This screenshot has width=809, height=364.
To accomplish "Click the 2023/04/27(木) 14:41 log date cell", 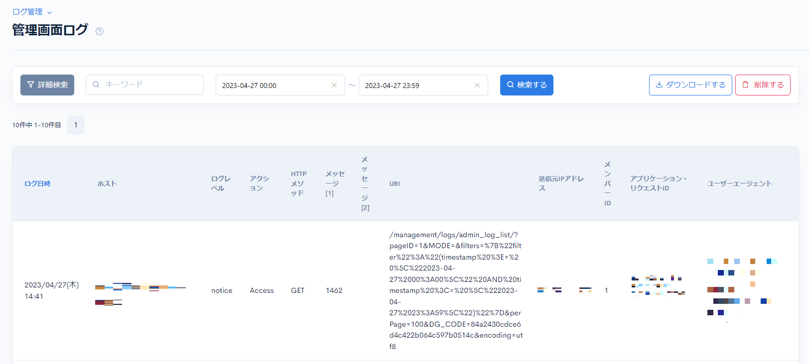I will [52, 290].
